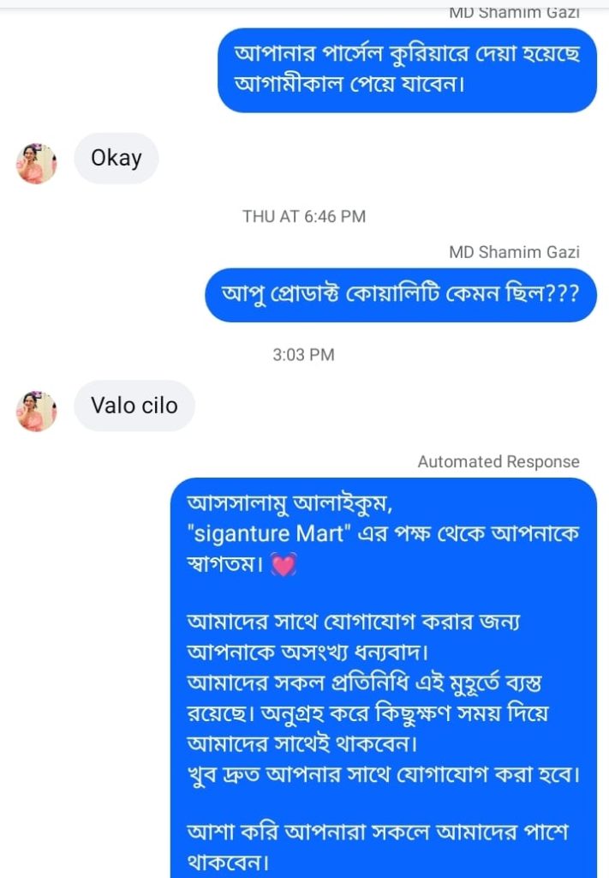Screen dimensions: 609x878
Task: Click the "3:03 PM" timestamp
Action: (303, 354)
